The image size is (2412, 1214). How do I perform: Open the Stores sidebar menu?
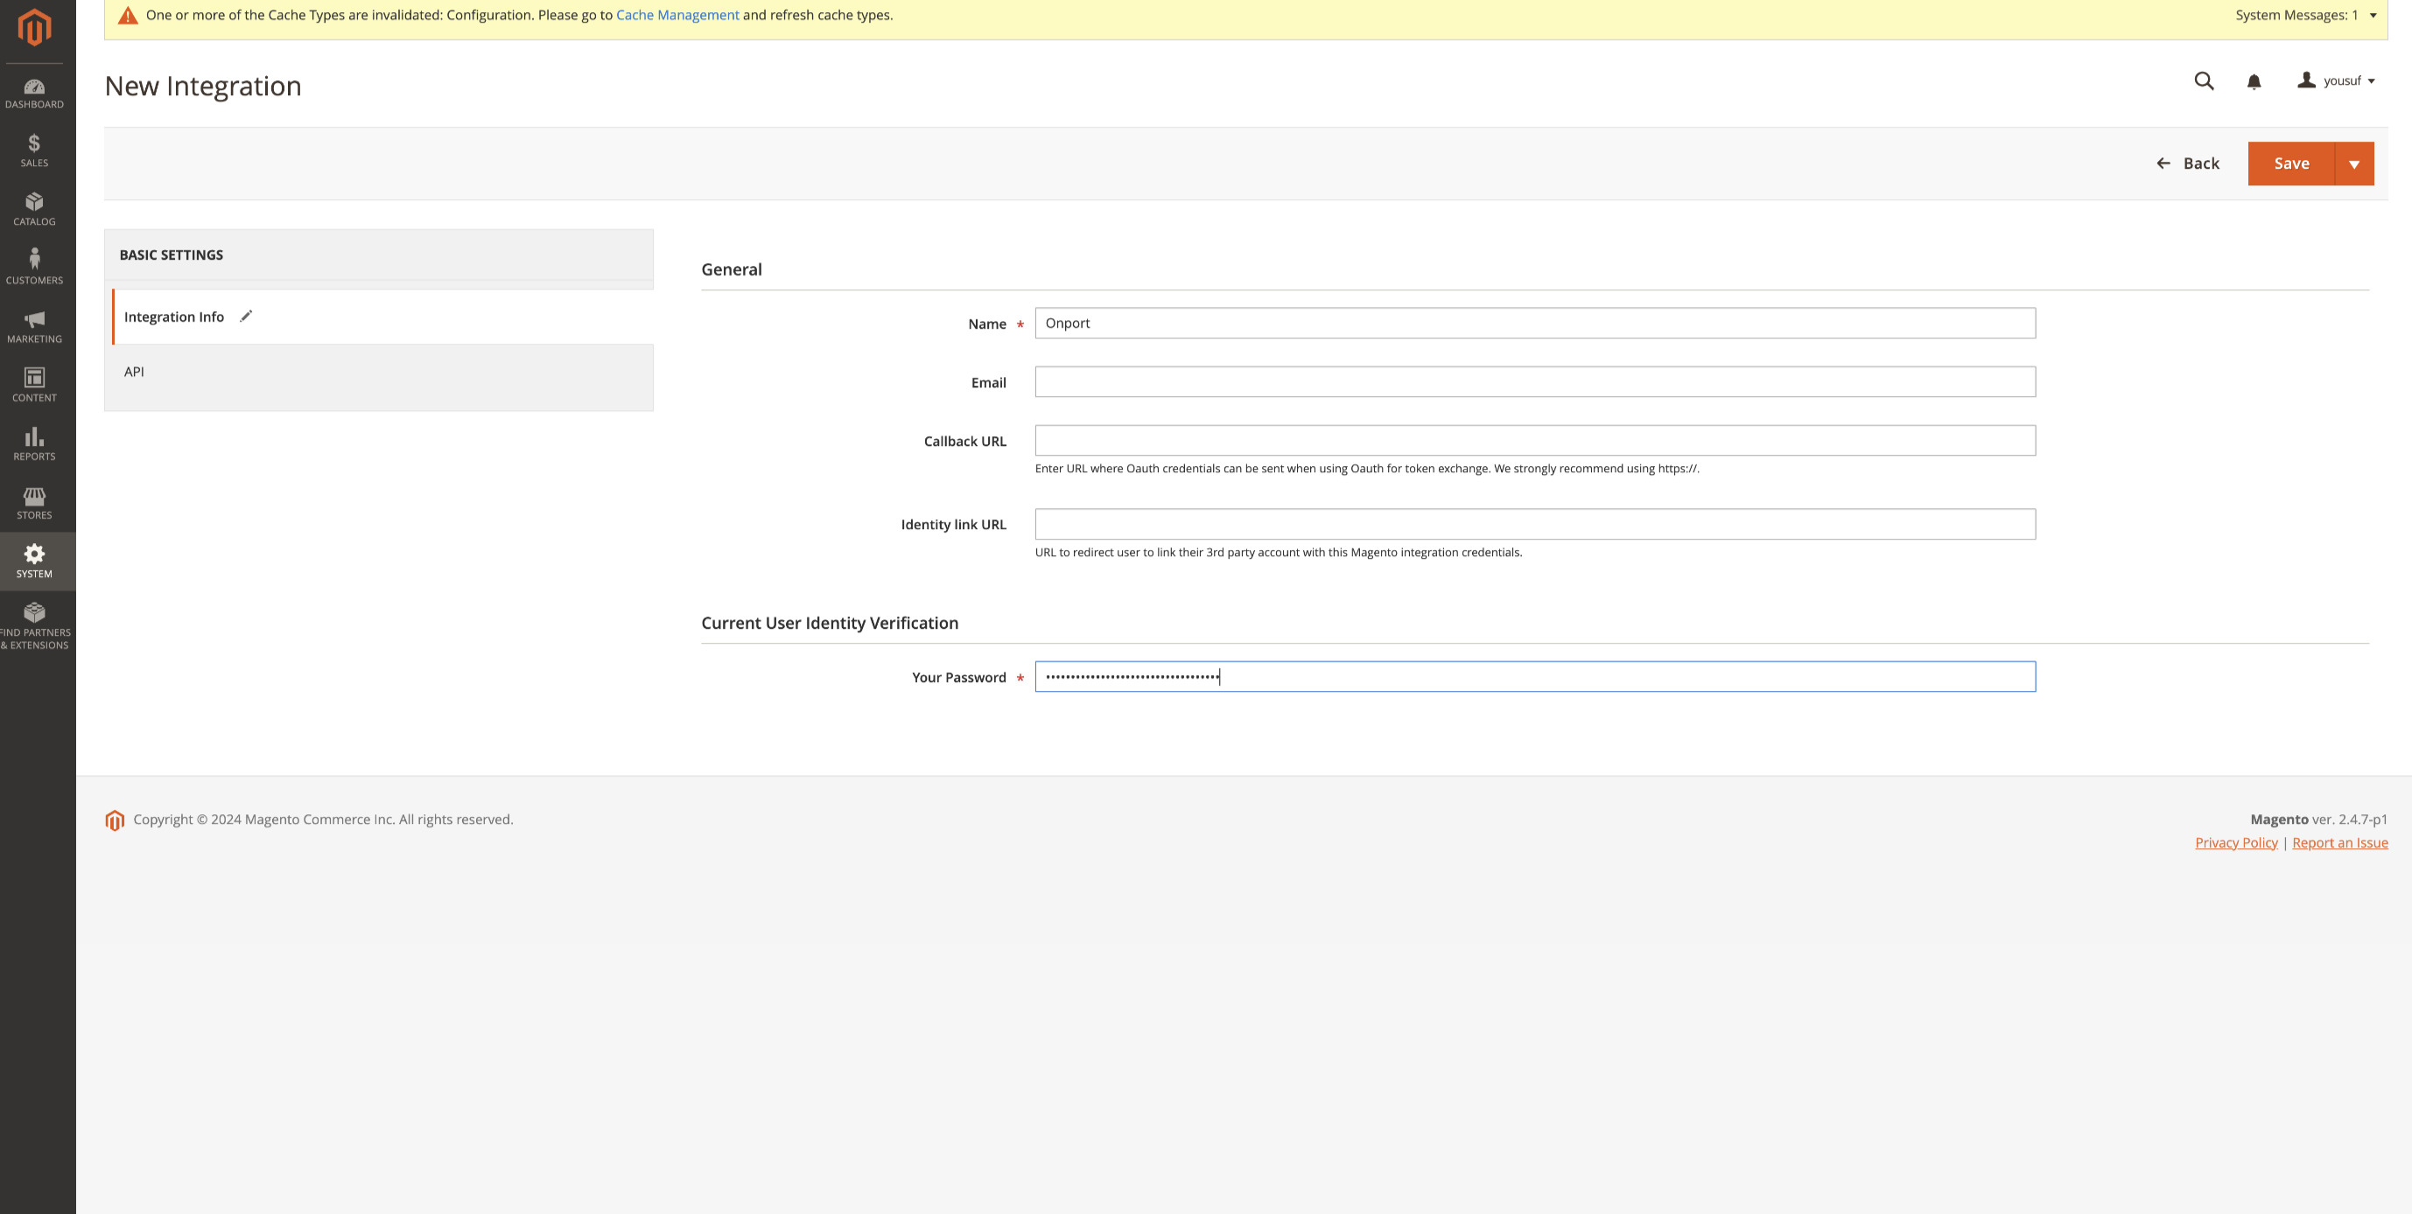coord(35,504)
